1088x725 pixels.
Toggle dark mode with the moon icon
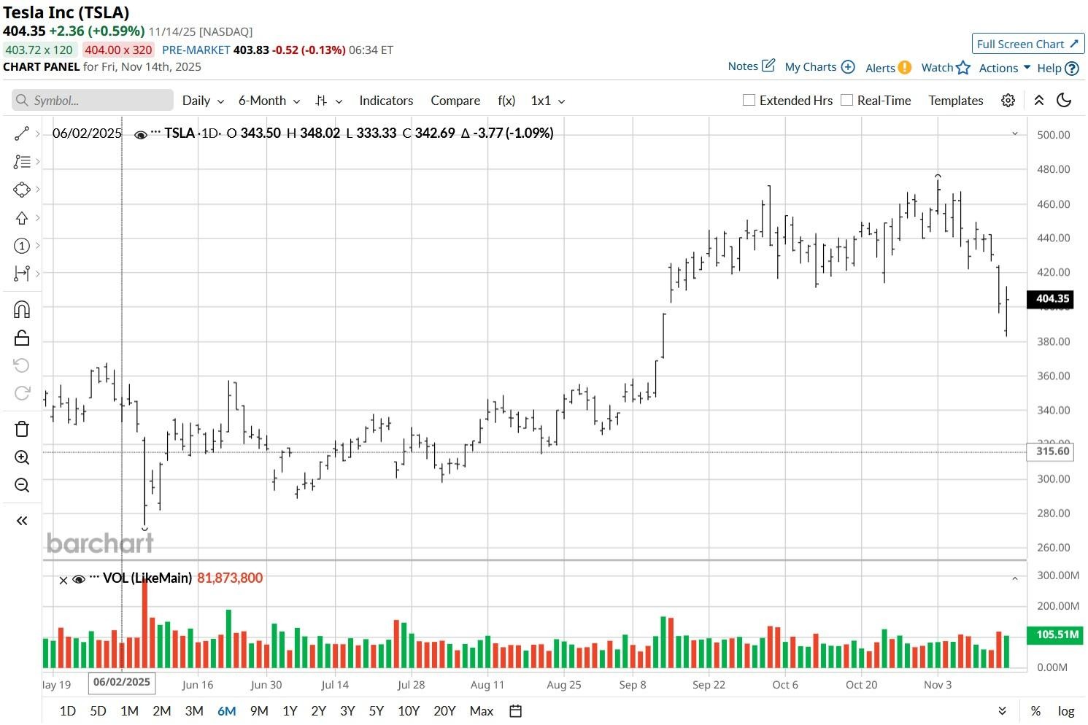coord(1064,101)
